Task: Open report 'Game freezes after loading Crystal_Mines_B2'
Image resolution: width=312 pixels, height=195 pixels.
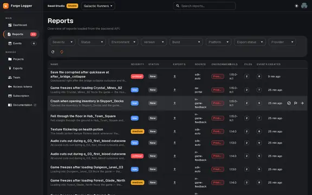Action: tap(86, 88)
